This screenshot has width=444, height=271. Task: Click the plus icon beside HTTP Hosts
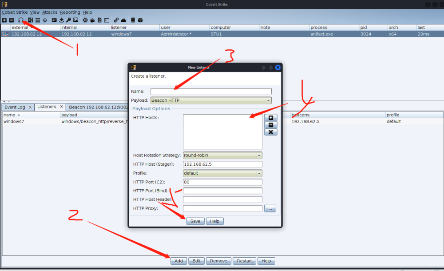(271, 118)
